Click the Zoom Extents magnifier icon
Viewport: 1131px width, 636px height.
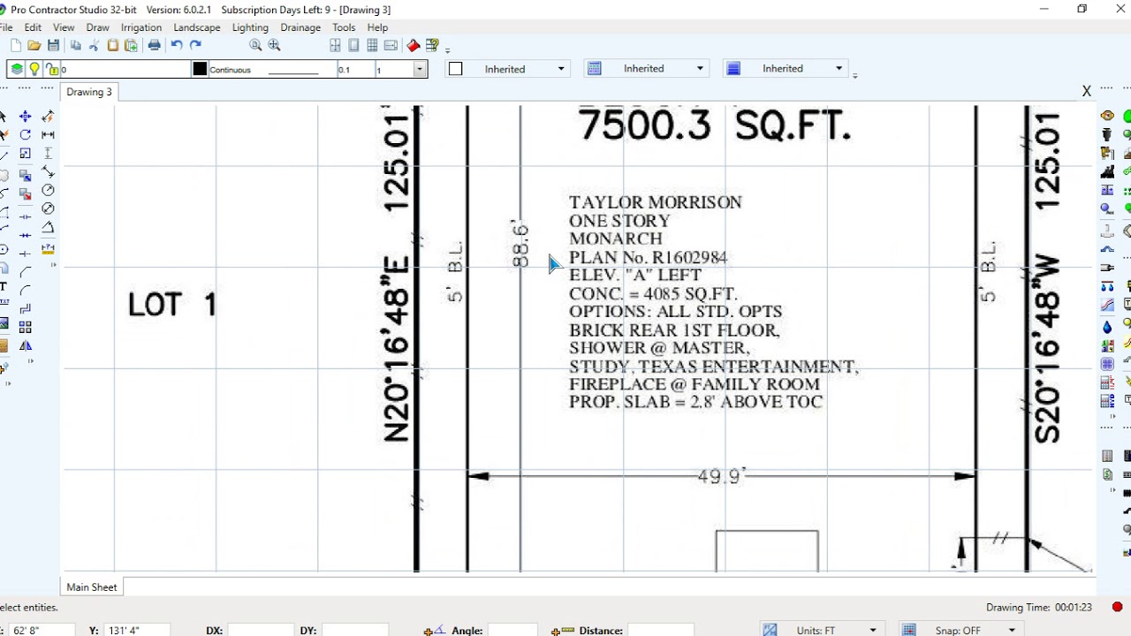[x=274, y=45]
